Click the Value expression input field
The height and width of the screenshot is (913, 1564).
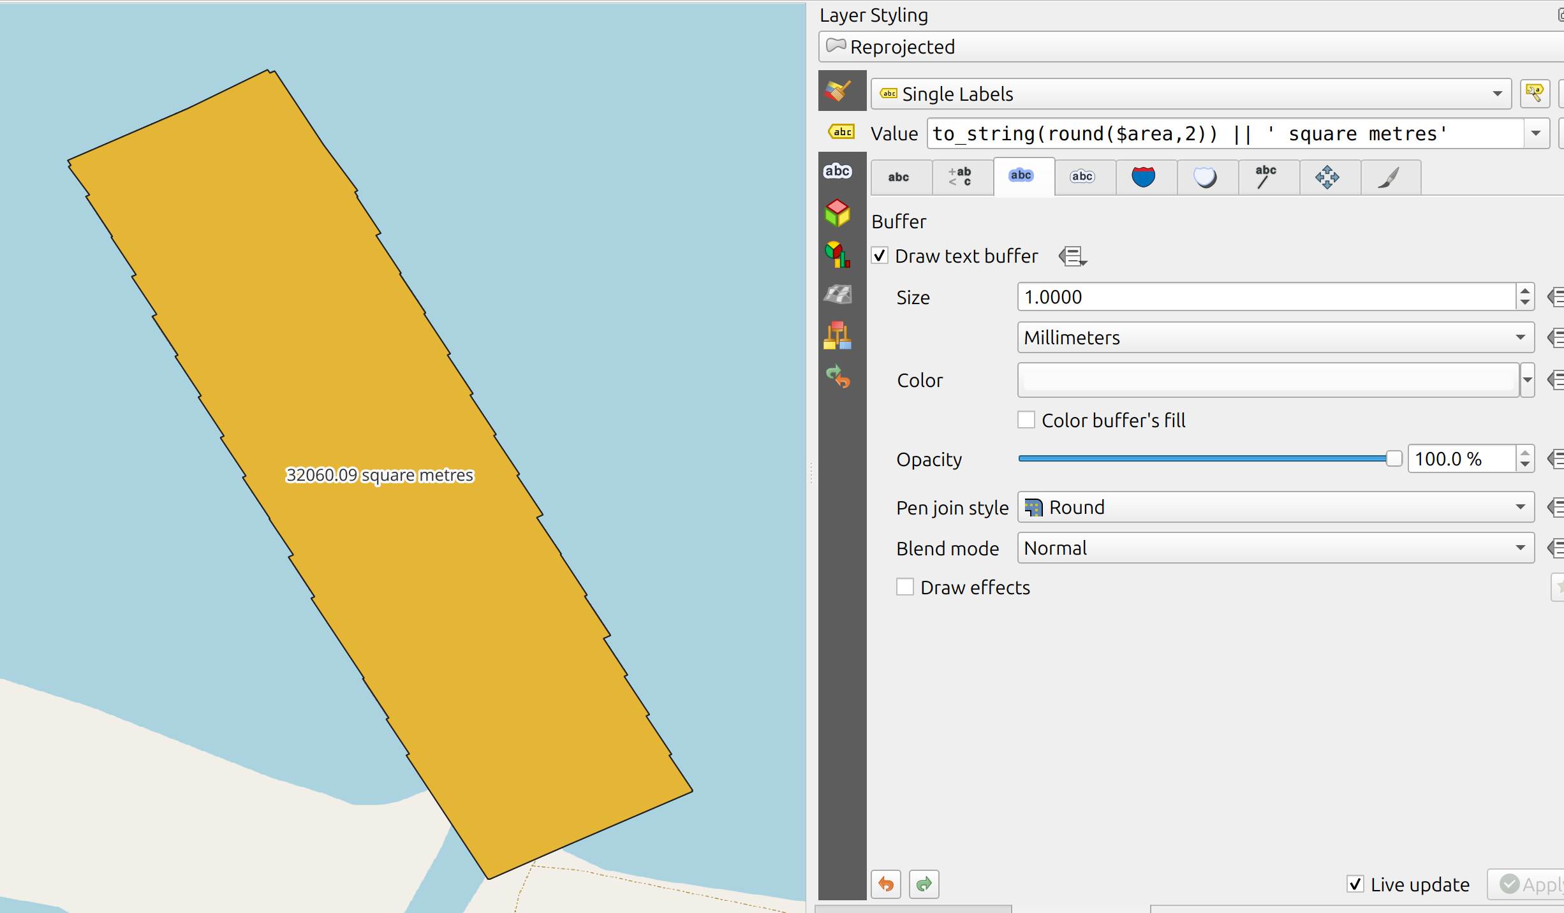coord(1225,133)
